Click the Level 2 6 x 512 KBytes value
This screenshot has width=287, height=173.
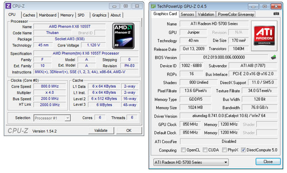coord(104,99)
